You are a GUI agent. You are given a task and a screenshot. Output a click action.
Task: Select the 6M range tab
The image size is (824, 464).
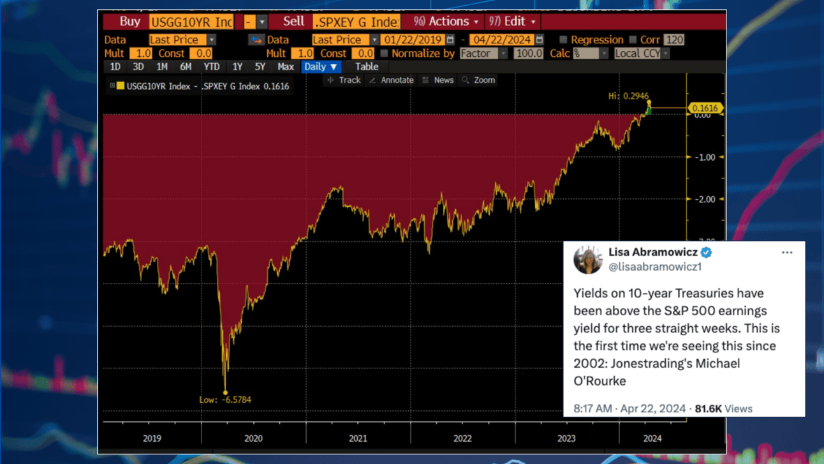(x=186, y=66)
